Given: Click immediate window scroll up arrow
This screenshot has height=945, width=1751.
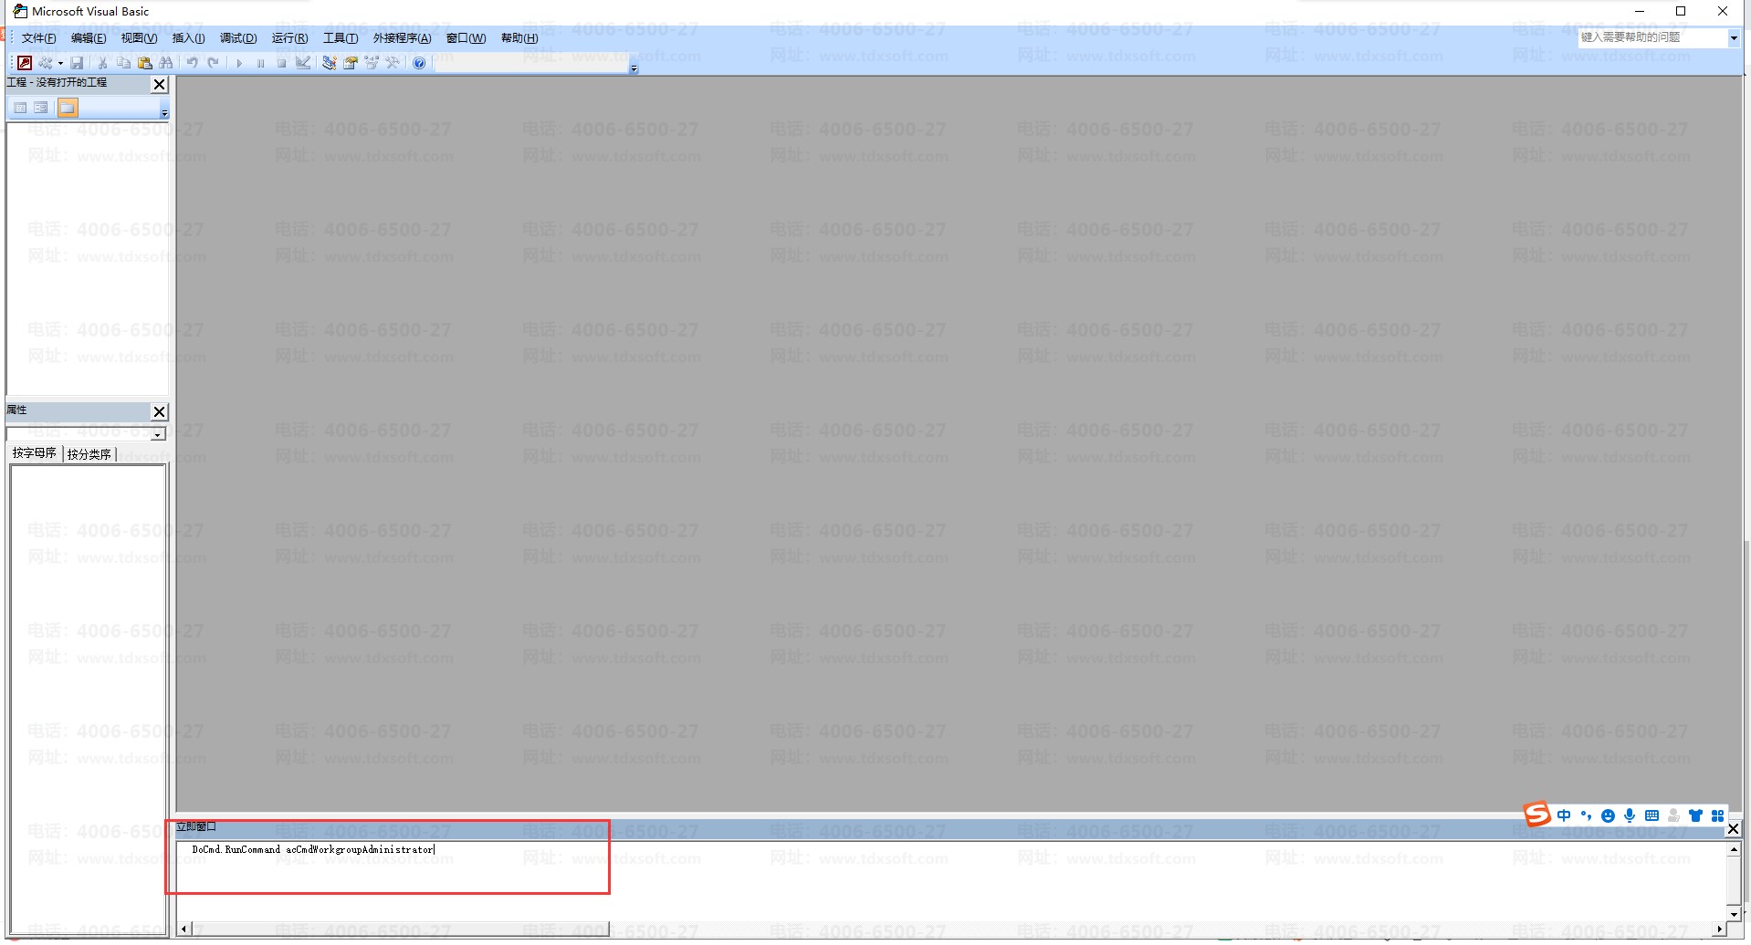Looking at the screenshot, I should (x=1734, y=849).
